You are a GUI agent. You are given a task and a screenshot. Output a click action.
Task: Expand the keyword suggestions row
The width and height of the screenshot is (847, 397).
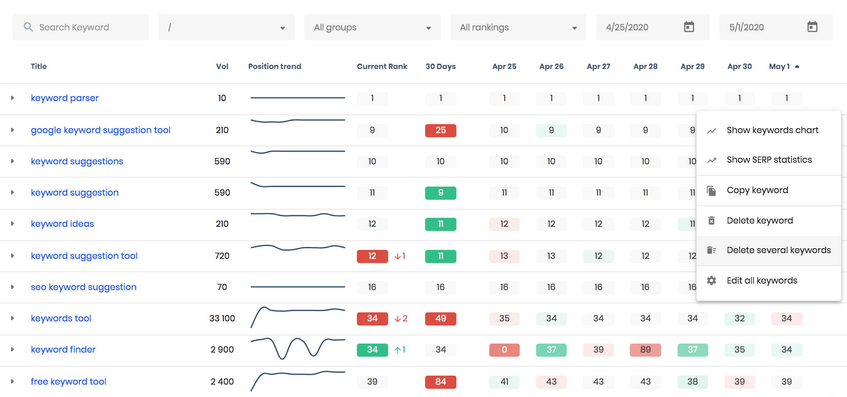(12, 161)
